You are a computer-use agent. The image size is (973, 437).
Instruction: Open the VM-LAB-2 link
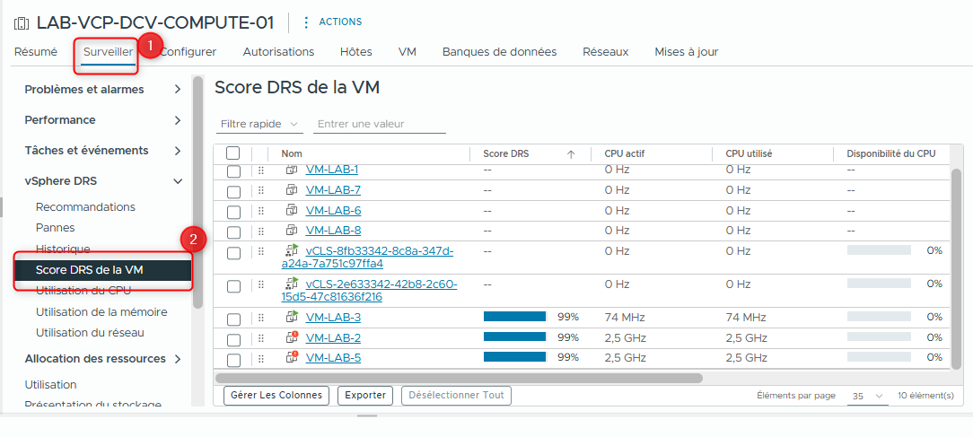tap(333, 337)
